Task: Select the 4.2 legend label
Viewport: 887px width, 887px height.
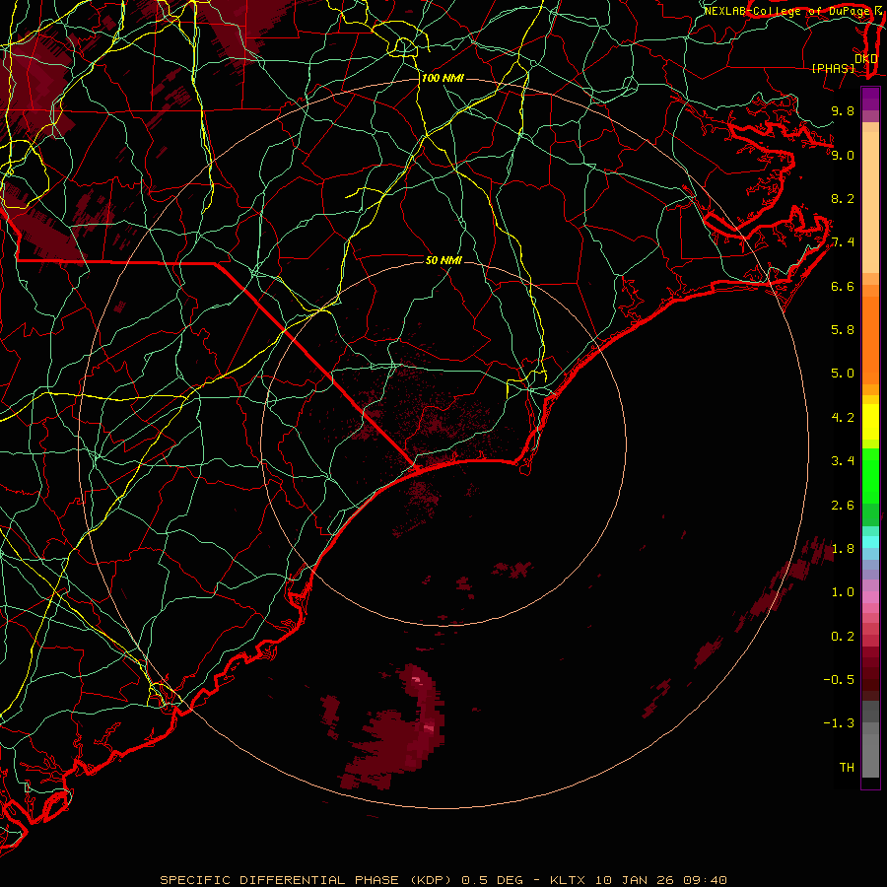Action: coord(843,418)
